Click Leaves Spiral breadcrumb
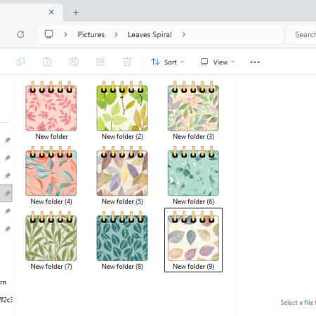 150,34
